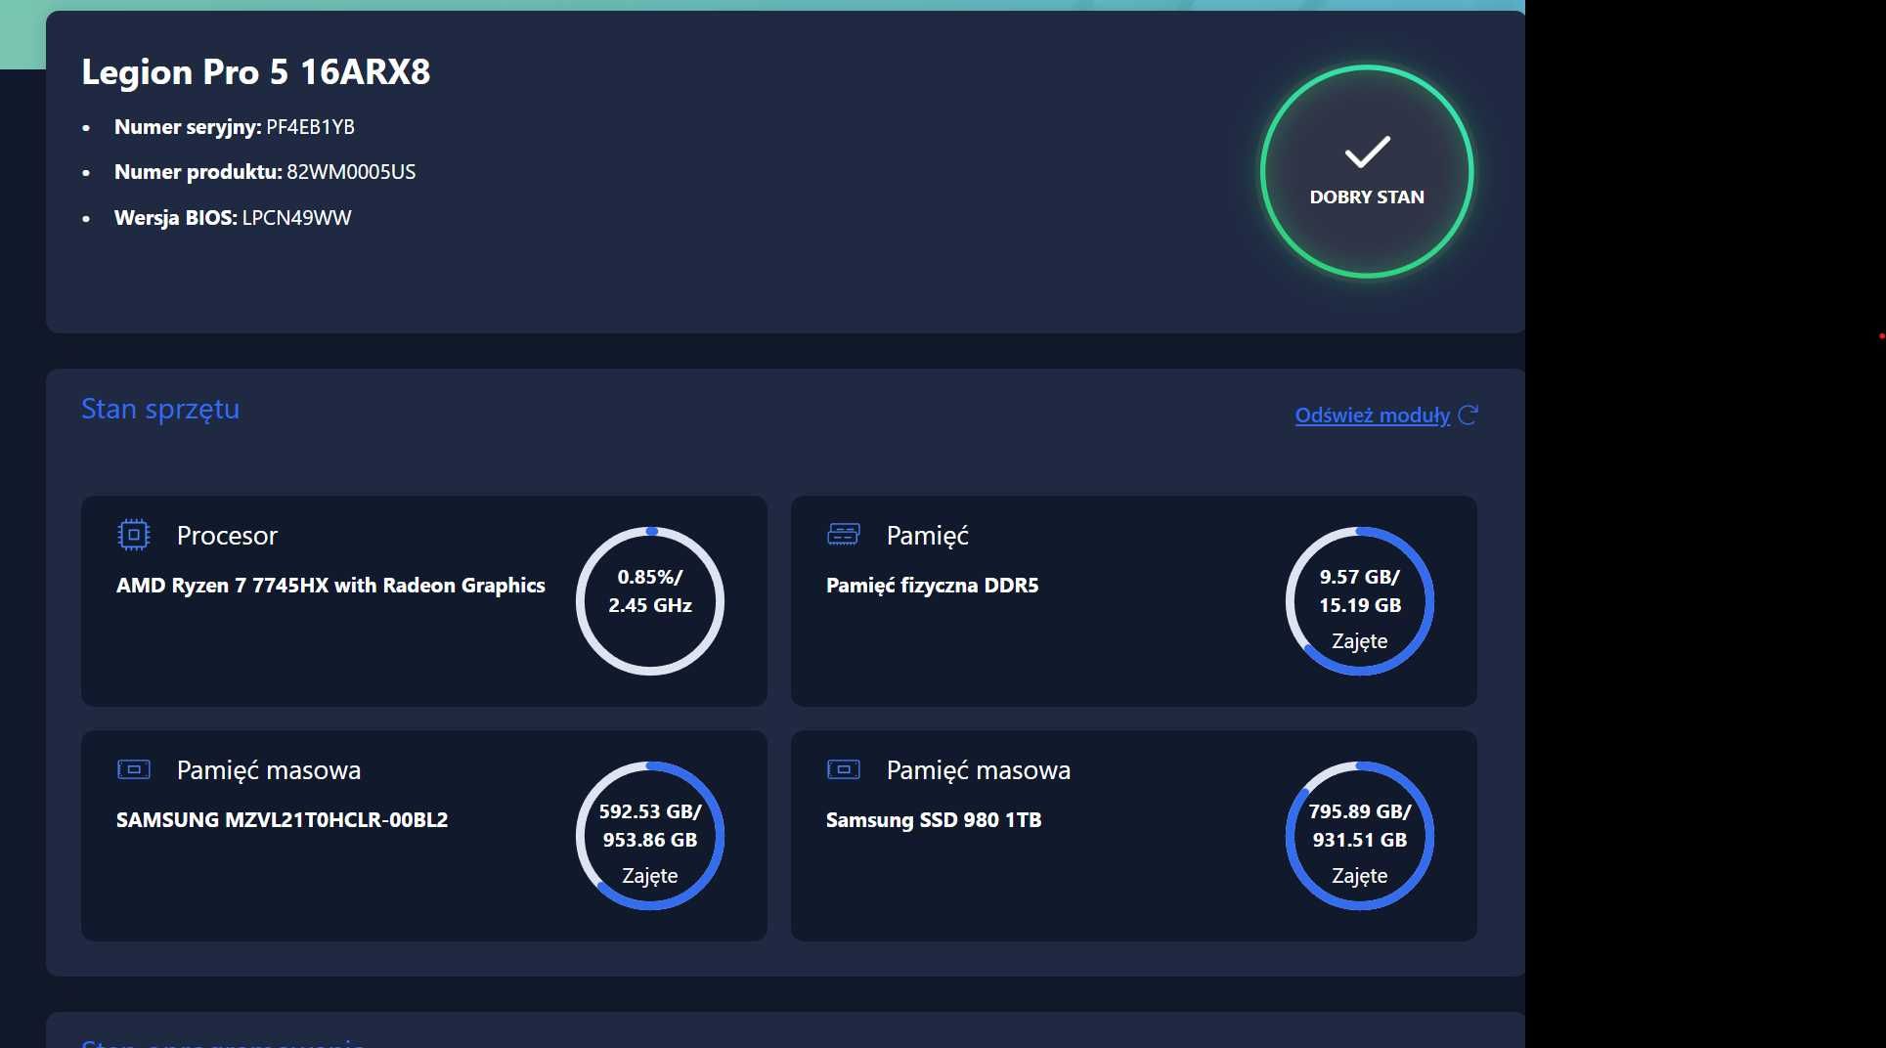Click the Samsung MZVL21T0HCLR storage icon

pyautogui.click(x=133, y=769)
